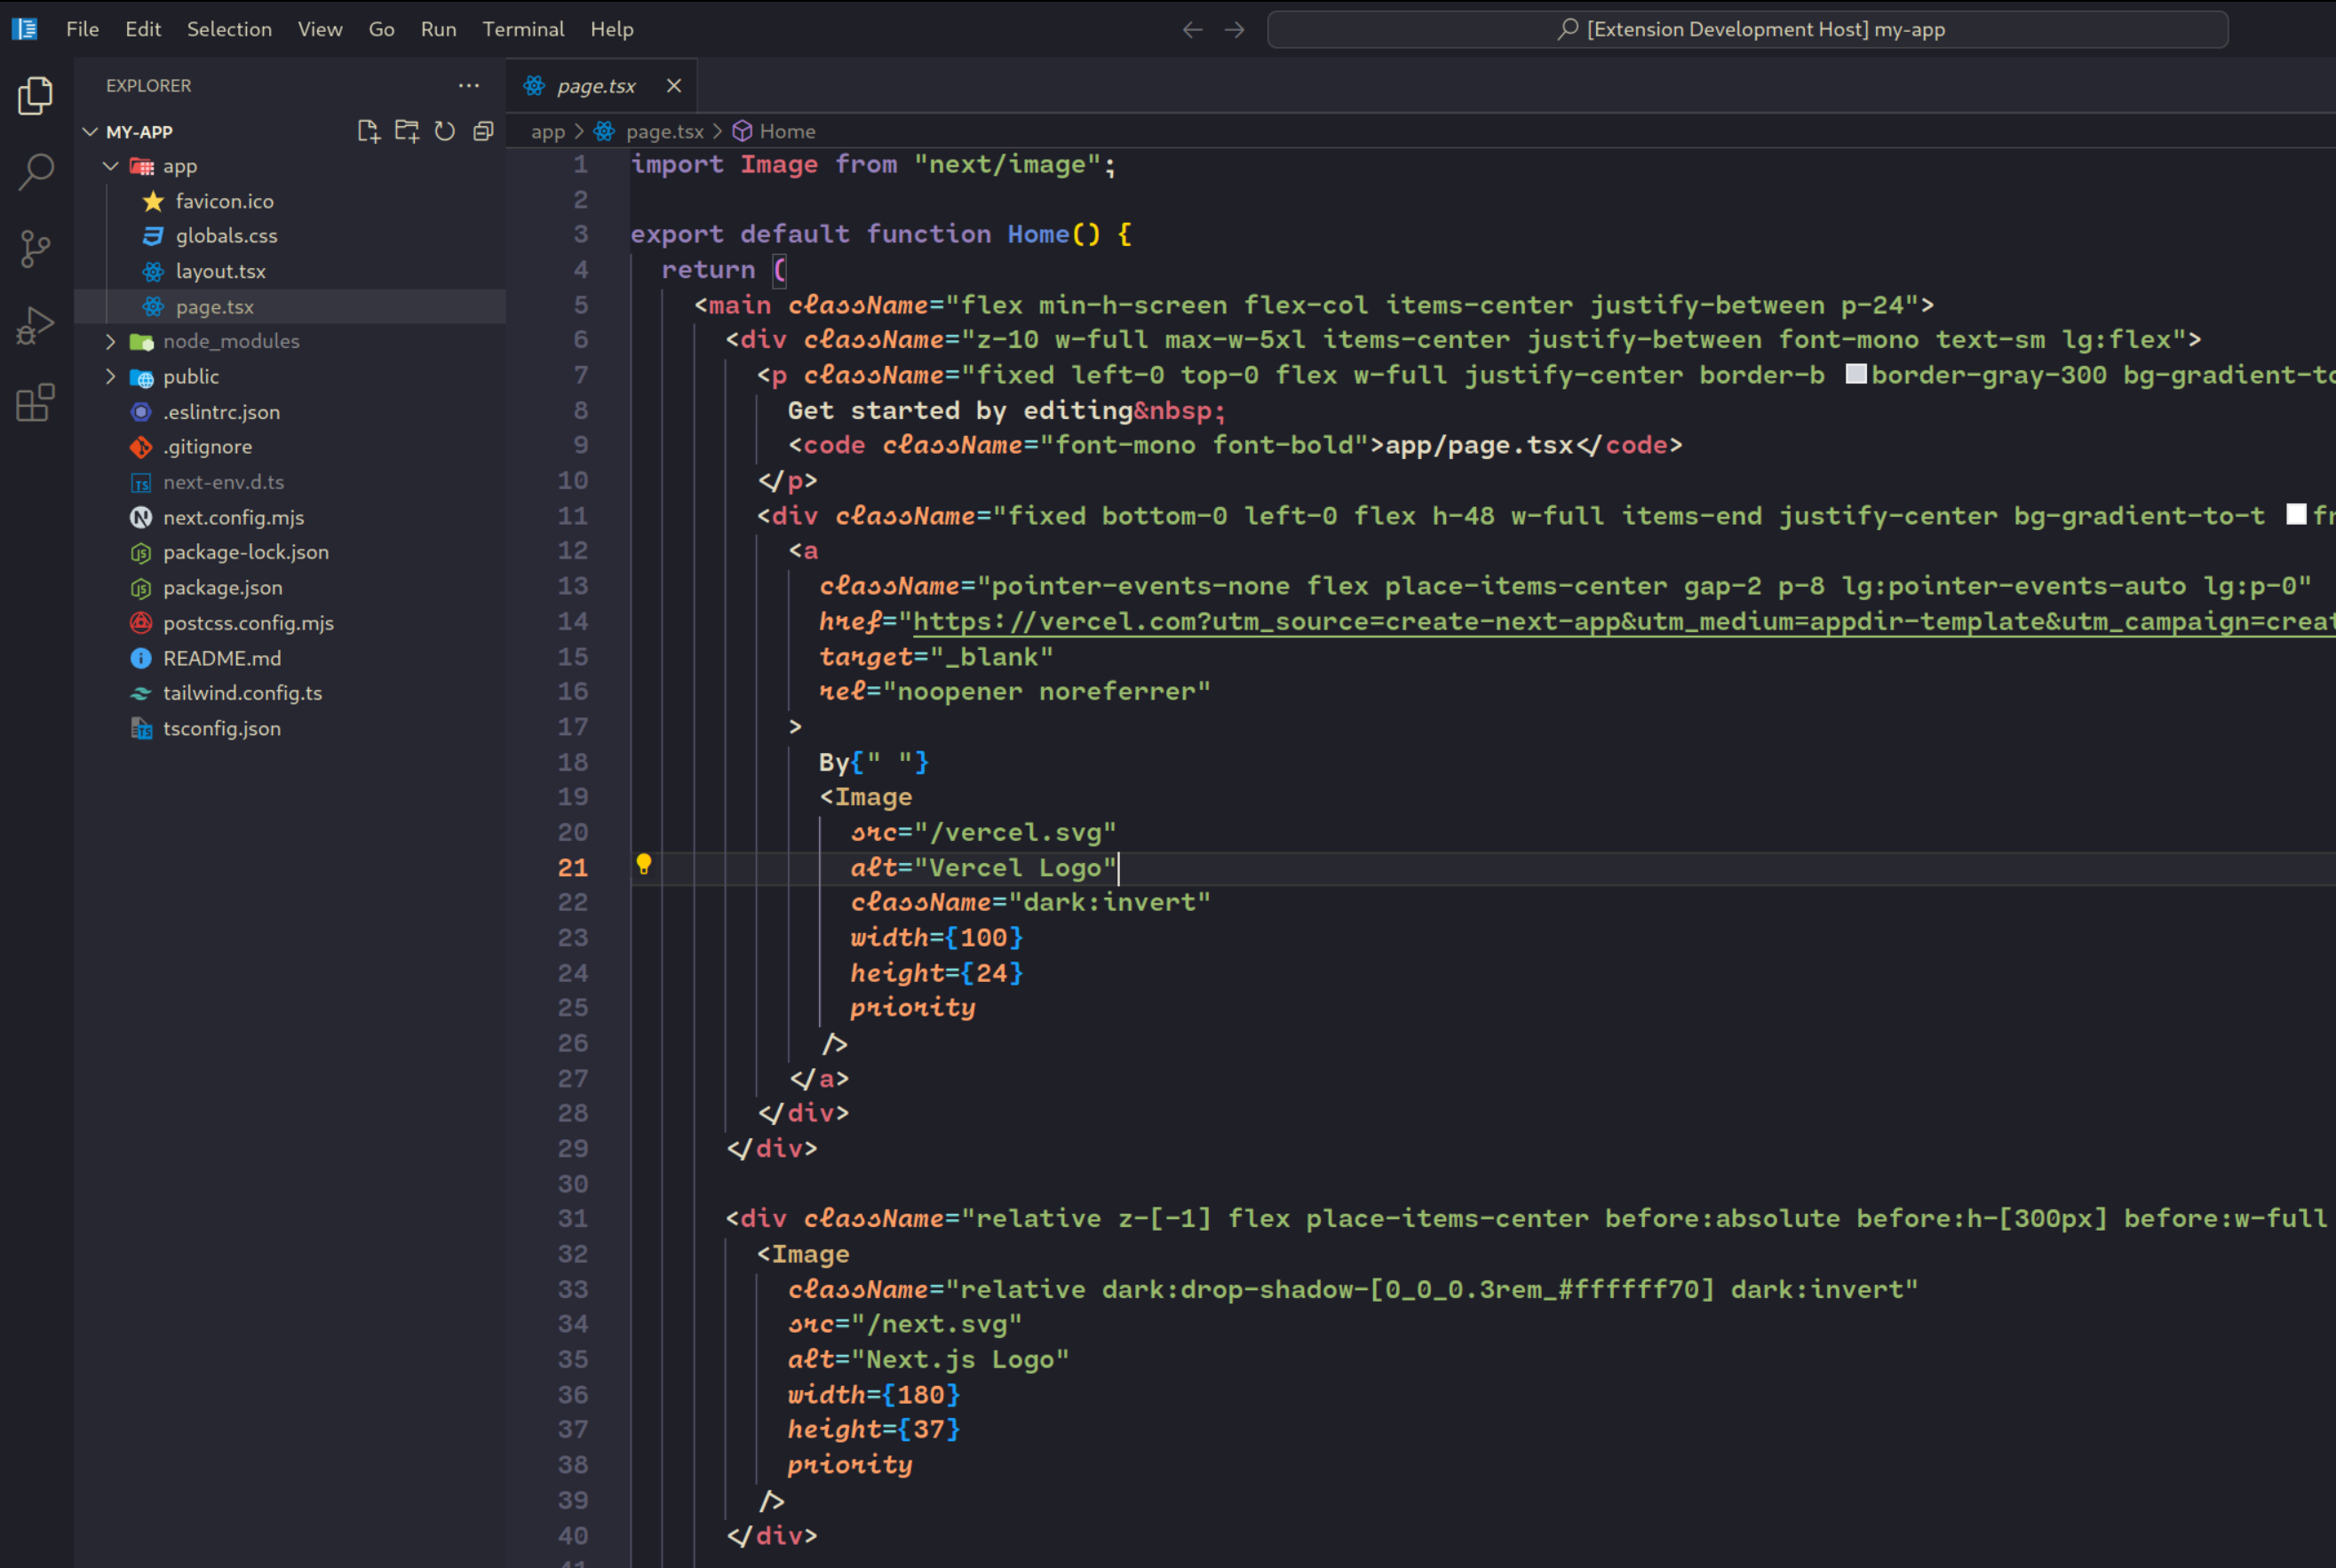2336x1568 pixels.
Task: Open the Selection menu
Action: tap(229, 29)
